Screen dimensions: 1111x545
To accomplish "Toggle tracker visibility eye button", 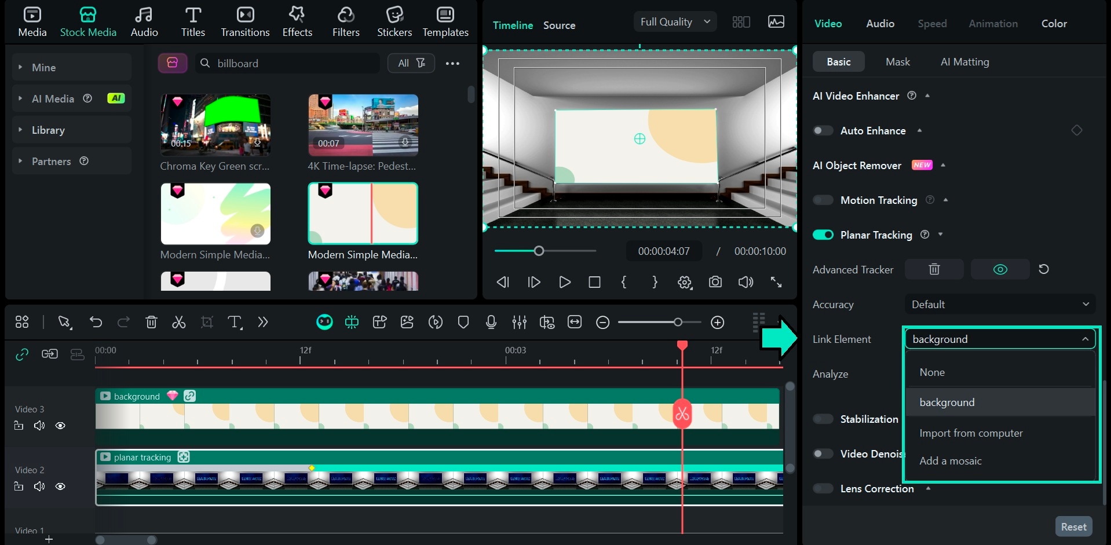I will 1000,269.
